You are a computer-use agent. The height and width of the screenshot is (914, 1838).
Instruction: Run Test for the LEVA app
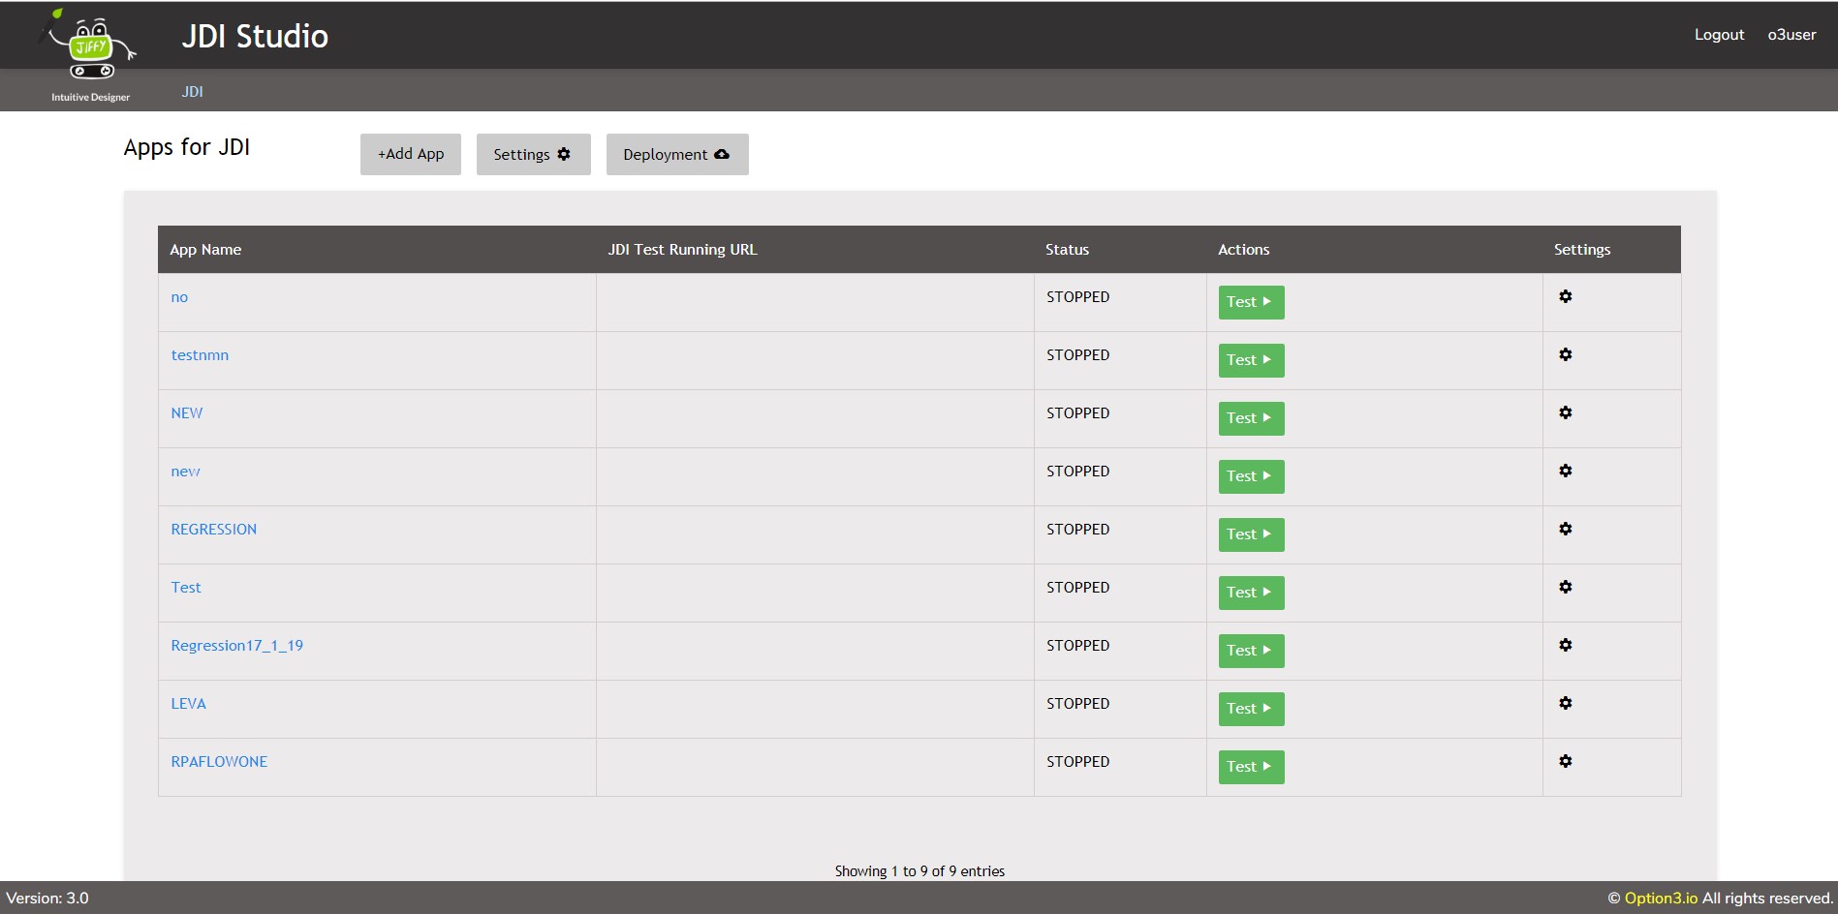(1251, 709)
